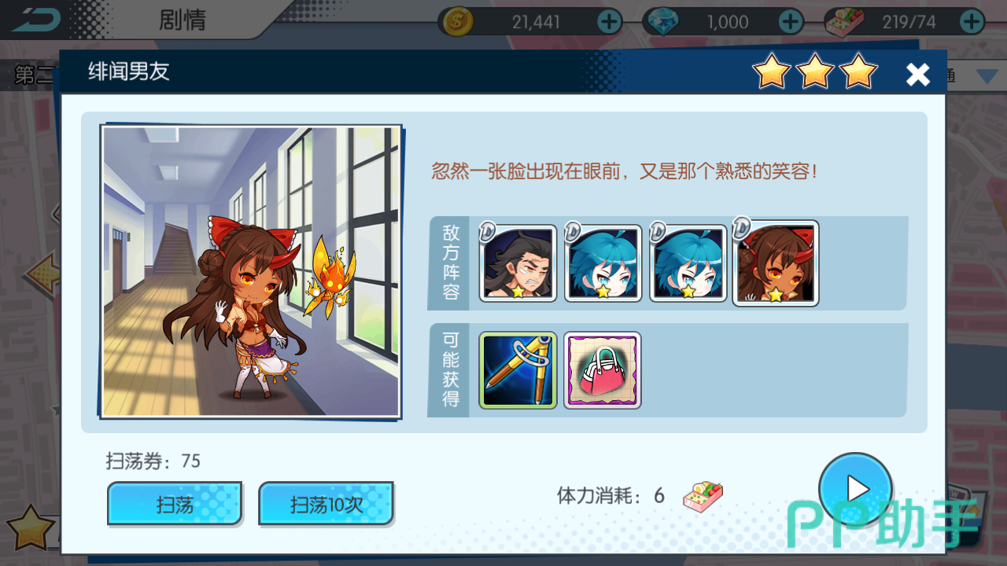View the pink handbag reward item
Image resolution: width=1007 pixels, height=566 pixels.
point(603,370)
